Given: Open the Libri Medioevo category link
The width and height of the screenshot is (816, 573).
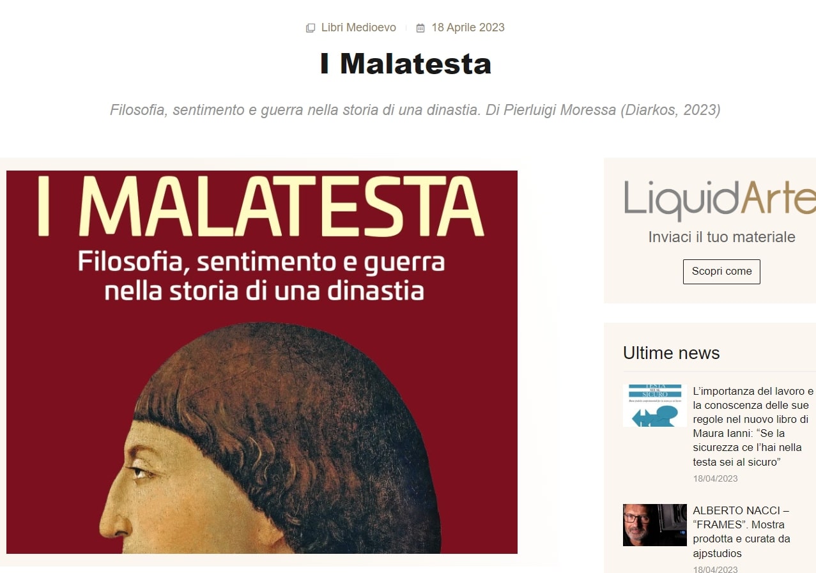Looking at the screenshot, I should [x=358, y=27].
